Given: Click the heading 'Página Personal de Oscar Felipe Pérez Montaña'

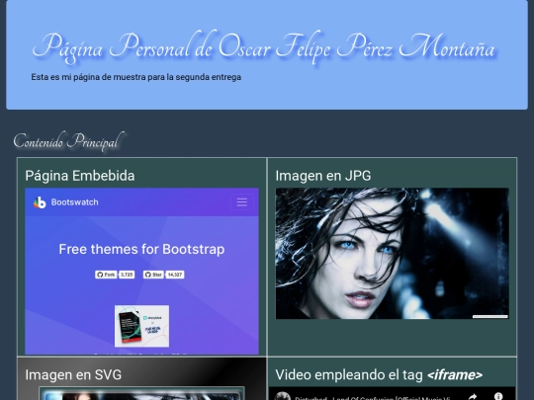Looking at the screenshot, I should click(264, 48).
